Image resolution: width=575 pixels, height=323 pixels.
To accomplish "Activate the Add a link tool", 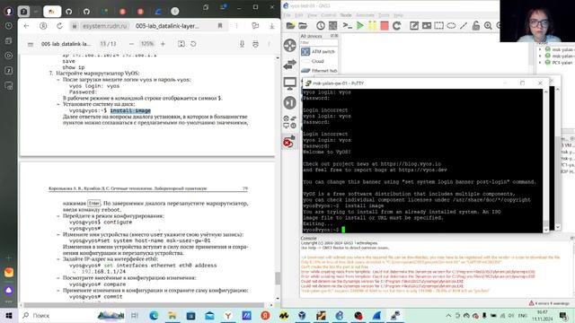I will [289, 142].
